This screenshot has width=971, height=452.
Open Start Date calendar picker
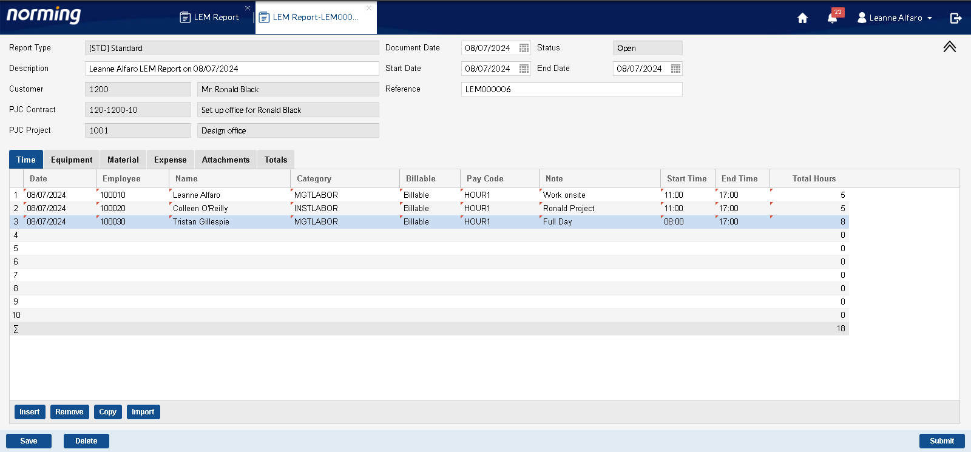524,69
